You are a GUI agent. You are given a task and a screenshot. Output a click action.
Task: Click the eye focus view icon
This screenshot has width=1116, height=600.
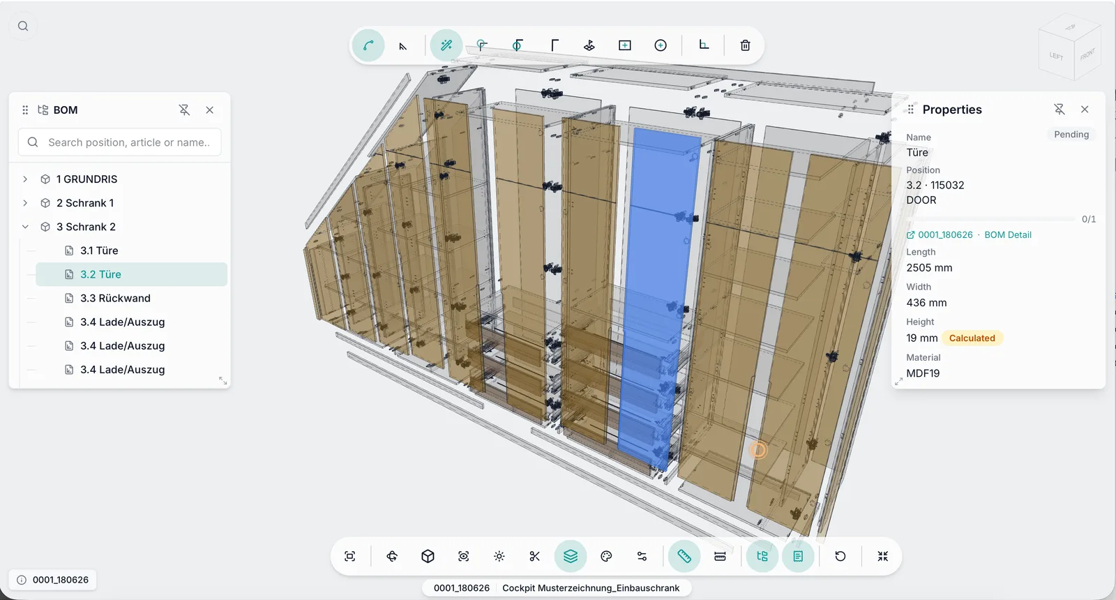(x=464, y=556)
